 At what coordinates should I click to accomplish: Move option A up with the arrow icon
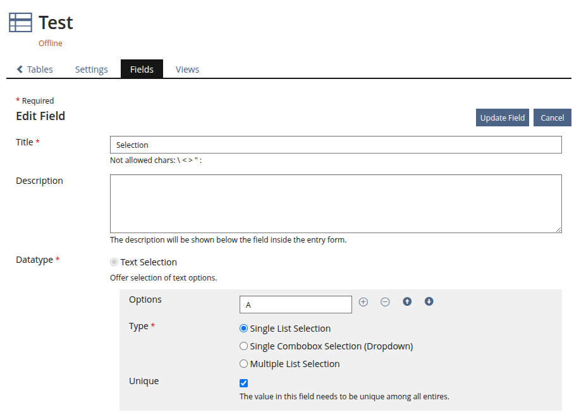coord(407,302)
